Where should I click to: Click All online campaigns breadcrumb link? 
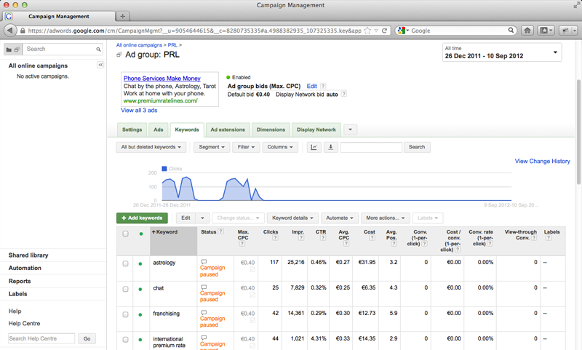(139, 45)
